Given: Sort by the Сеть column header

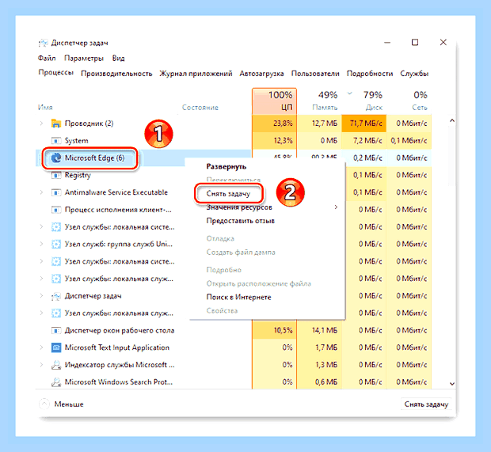Looking at the screenshot, I should pyautogui.click(x=409, y=101).
